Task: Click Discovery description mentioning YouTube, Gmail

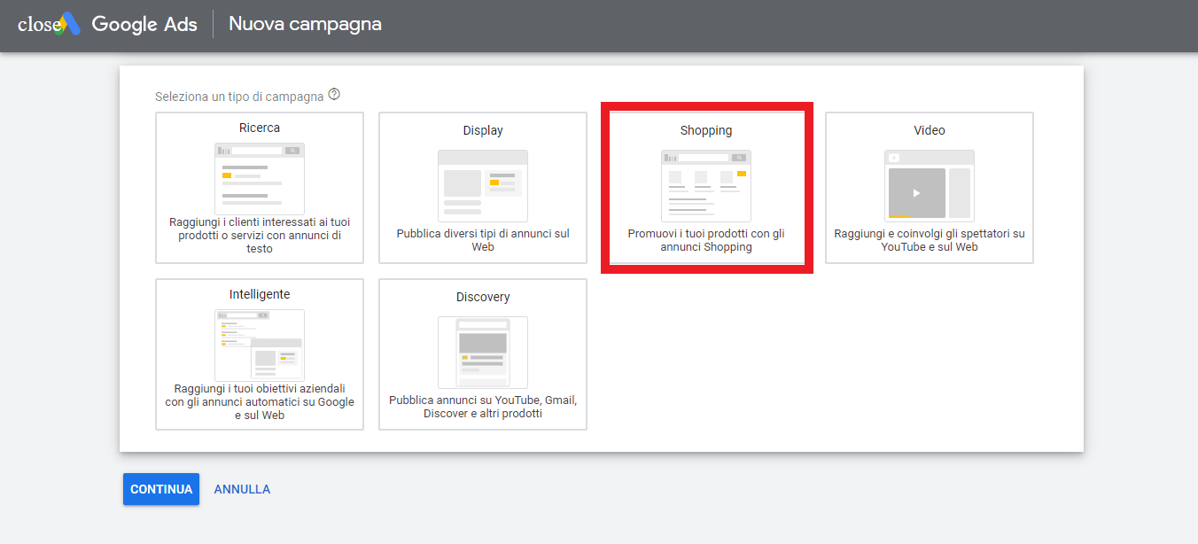Action: [x=483, y=407]
